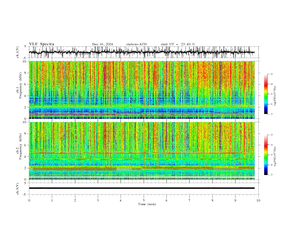The width and height of the screenshot is (291, 225).
Task: Click the ch.1 waveform trace
Action: pyautogui.click(x=141, y=52)
